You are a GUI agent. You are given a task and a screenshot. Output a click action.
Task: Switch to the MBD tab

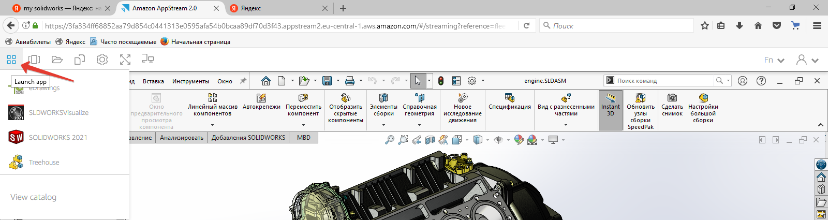[304, 138]
